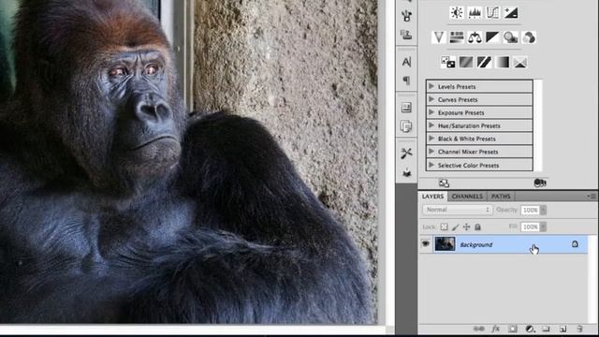The height and width of the screenshot is (337, 599).
Task: Add a Selective Color adjustment
Action: coord(520,62)
